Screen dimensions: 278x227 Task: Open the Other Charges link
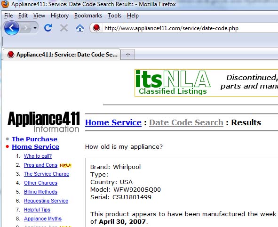tap(40, 183)
